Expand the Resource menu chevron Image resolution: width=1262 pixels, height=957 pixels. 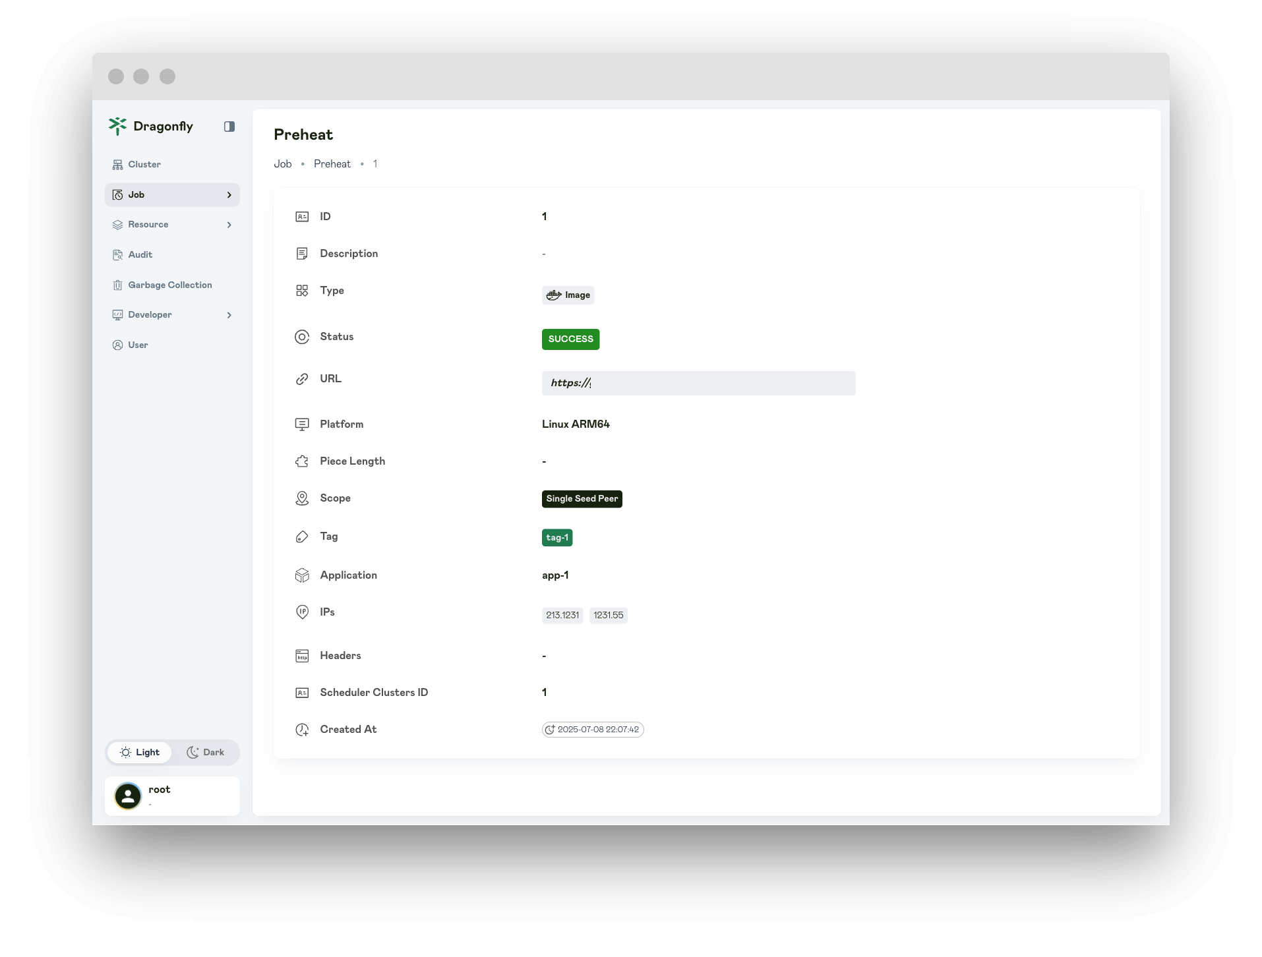coord(229,225)
